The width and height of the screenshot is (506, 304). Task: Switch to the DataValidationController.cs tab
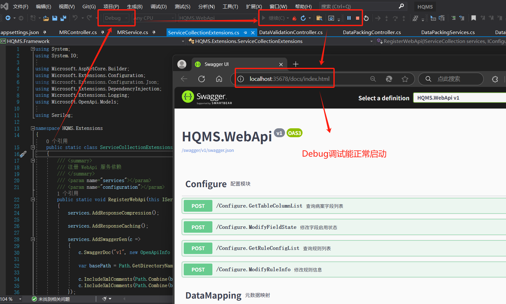click(x=291, y=32)
